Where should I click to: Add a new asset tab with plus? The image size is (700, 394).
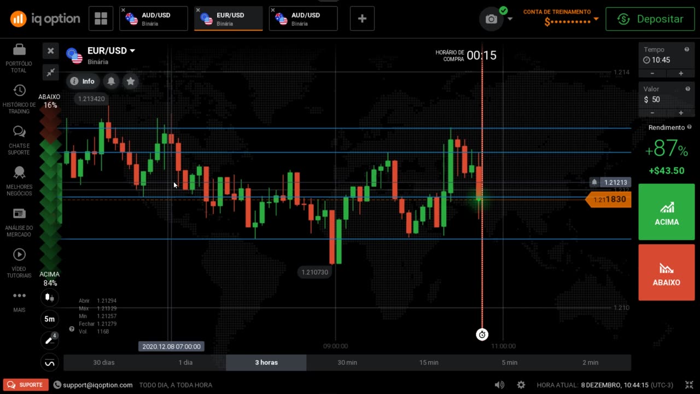coord(362,19)
